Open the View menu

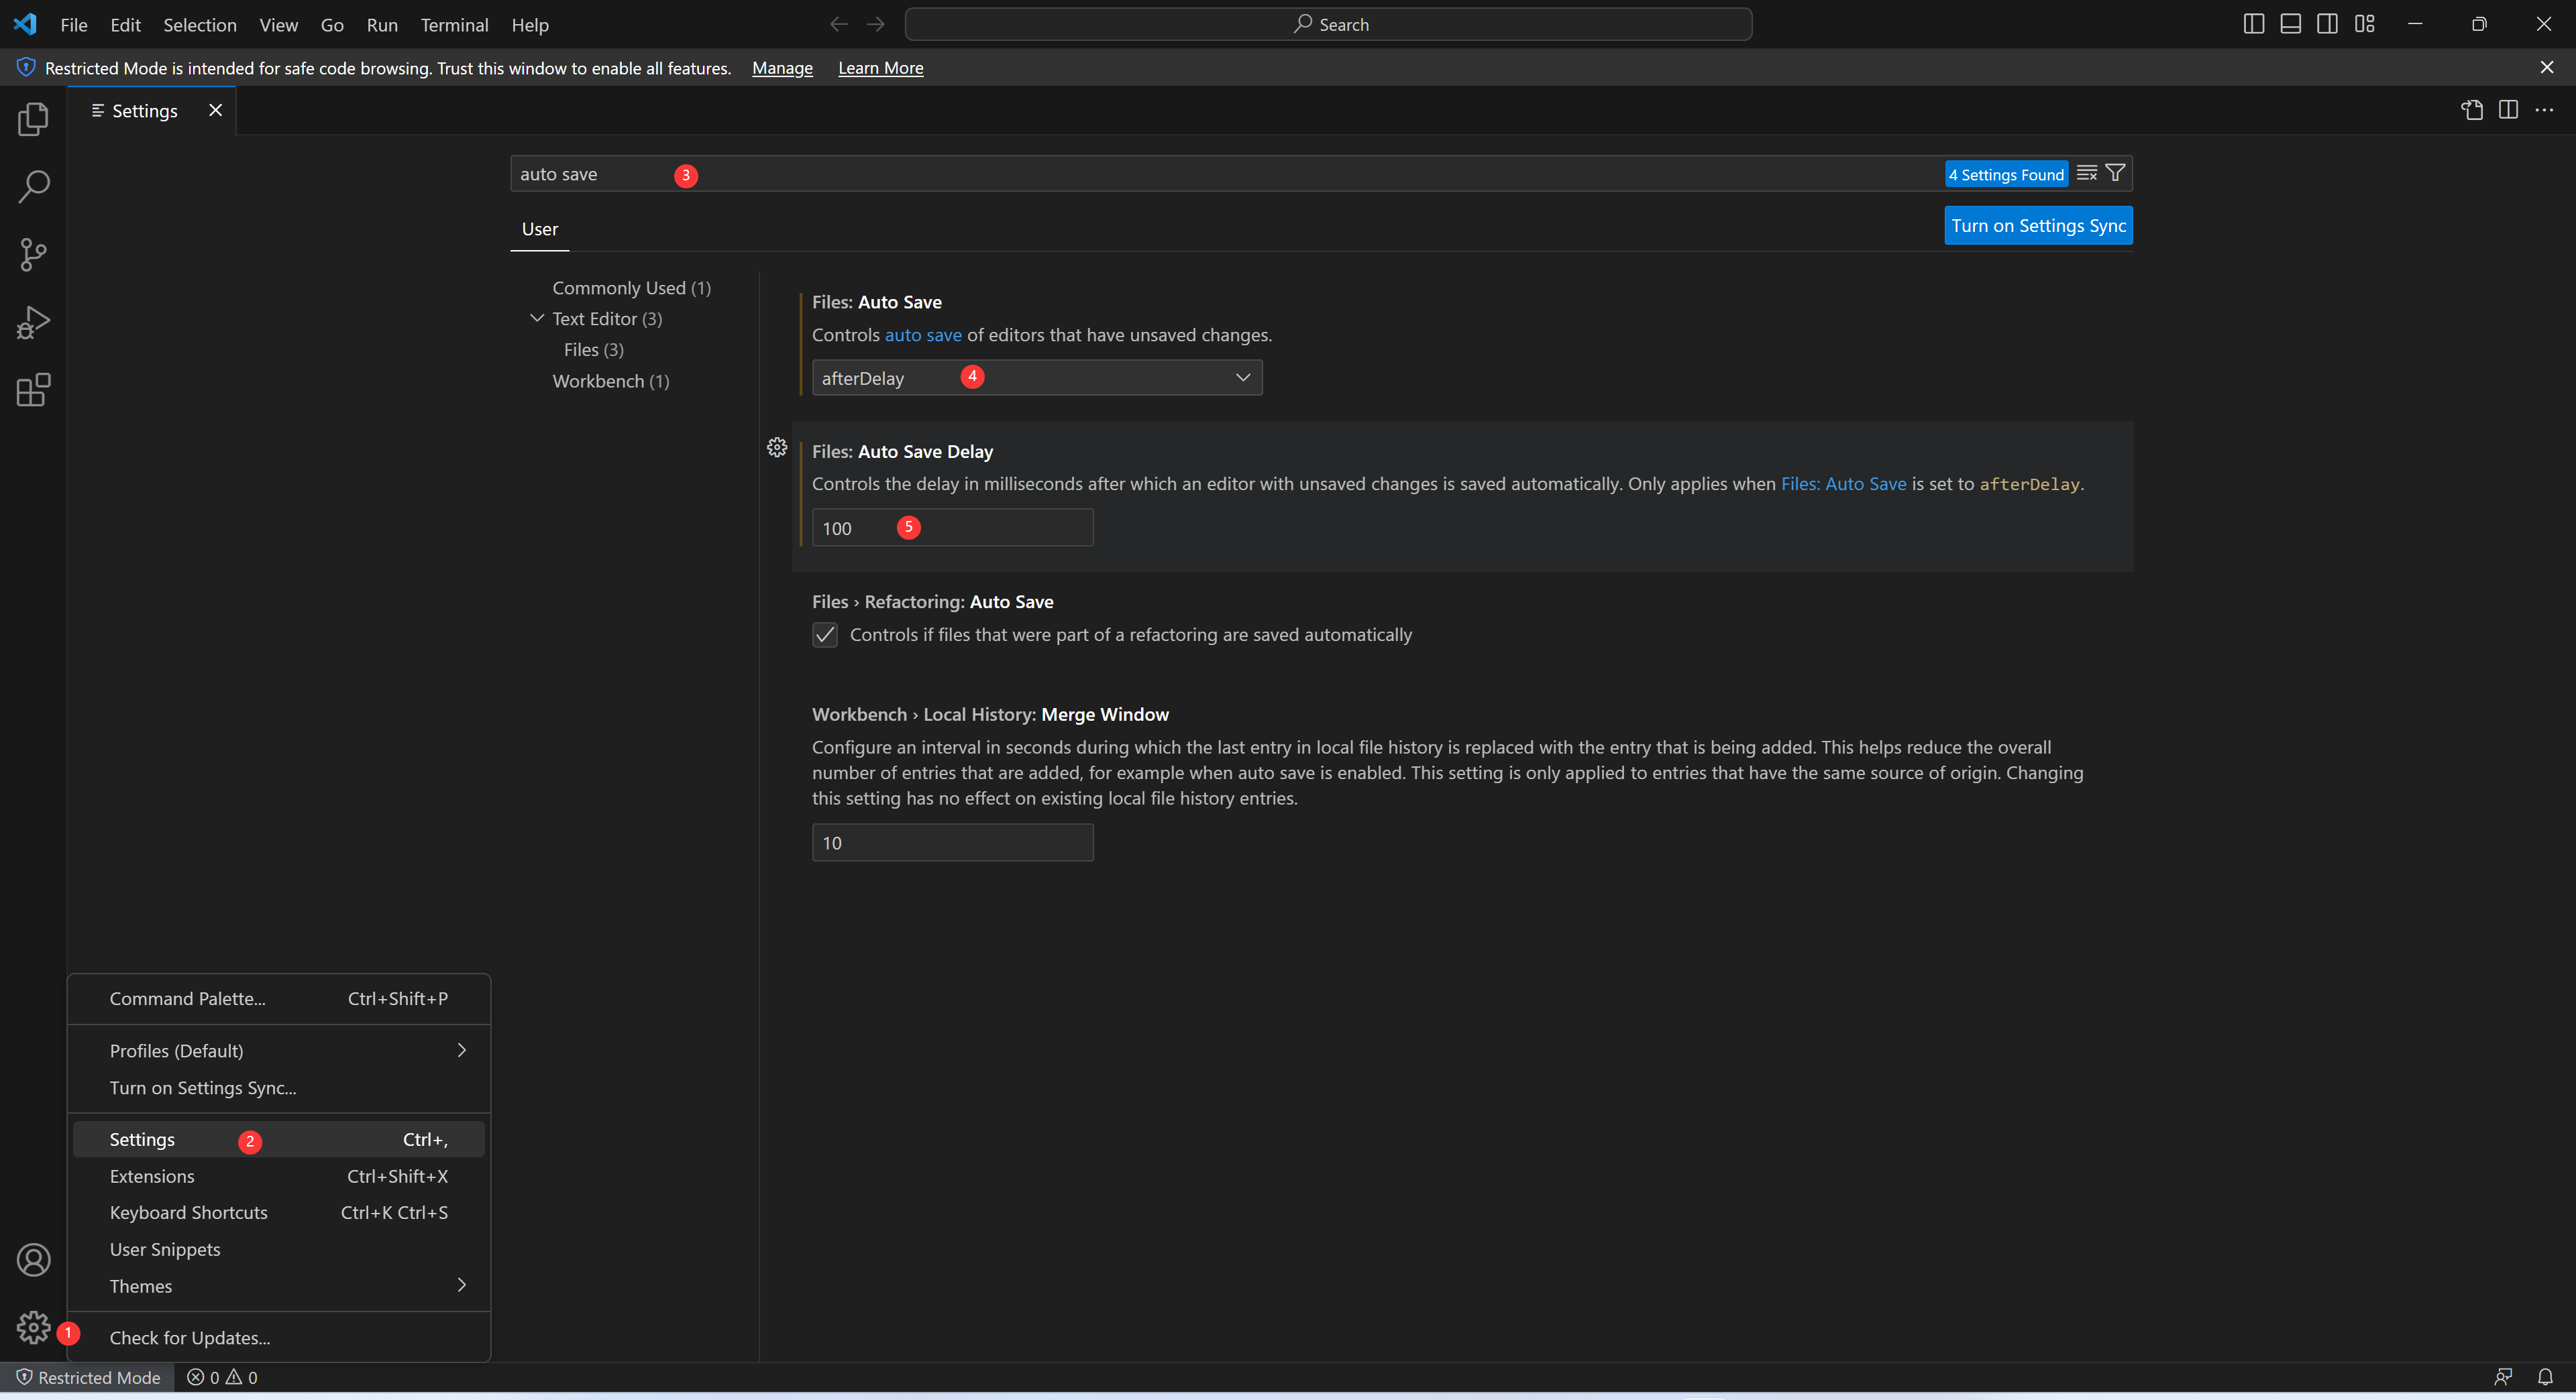pyautogui.click(x=279, y=25)
